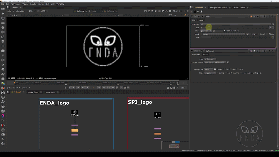The image size is (279, 157).
Task: Open the Workspace menu
Action: coord(16,4)
